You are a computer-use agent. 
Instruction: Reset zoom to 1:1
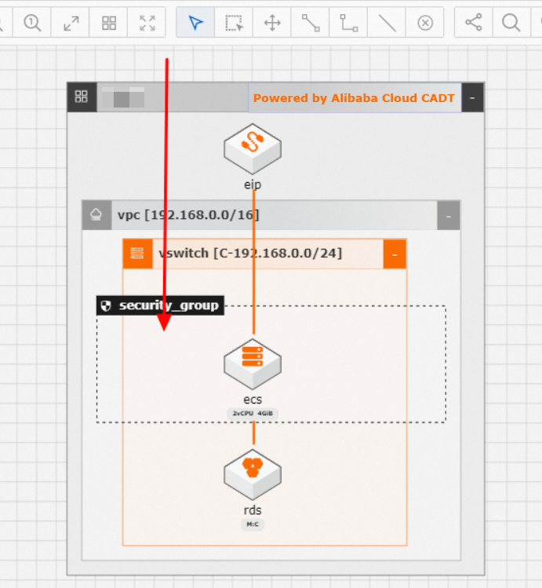point(32,23)
